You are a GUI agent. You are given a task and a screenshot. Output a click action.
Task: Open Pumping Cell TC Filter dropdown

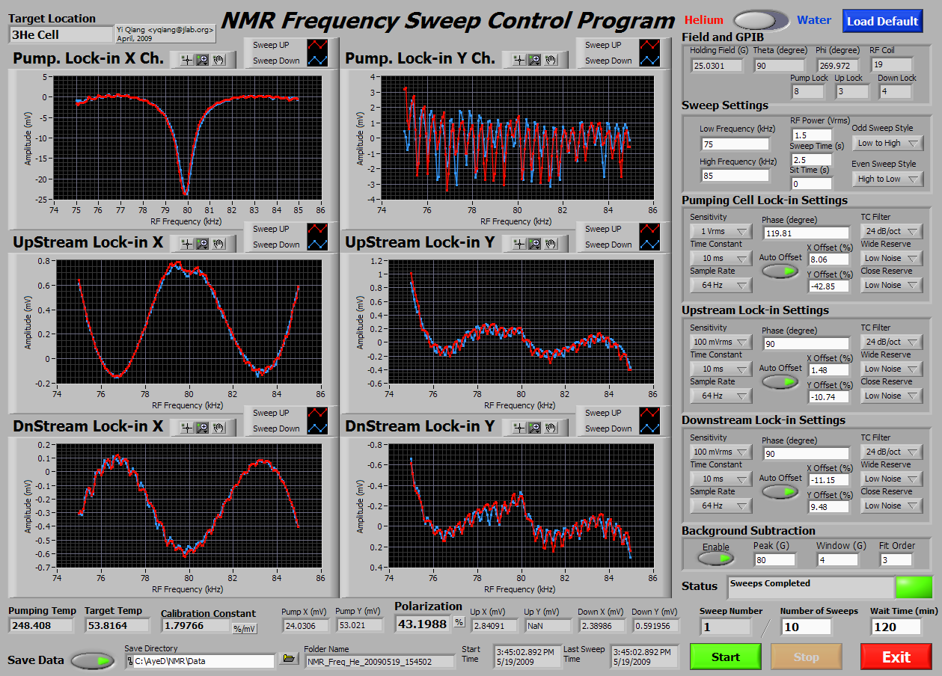click(x=892, y=231)
